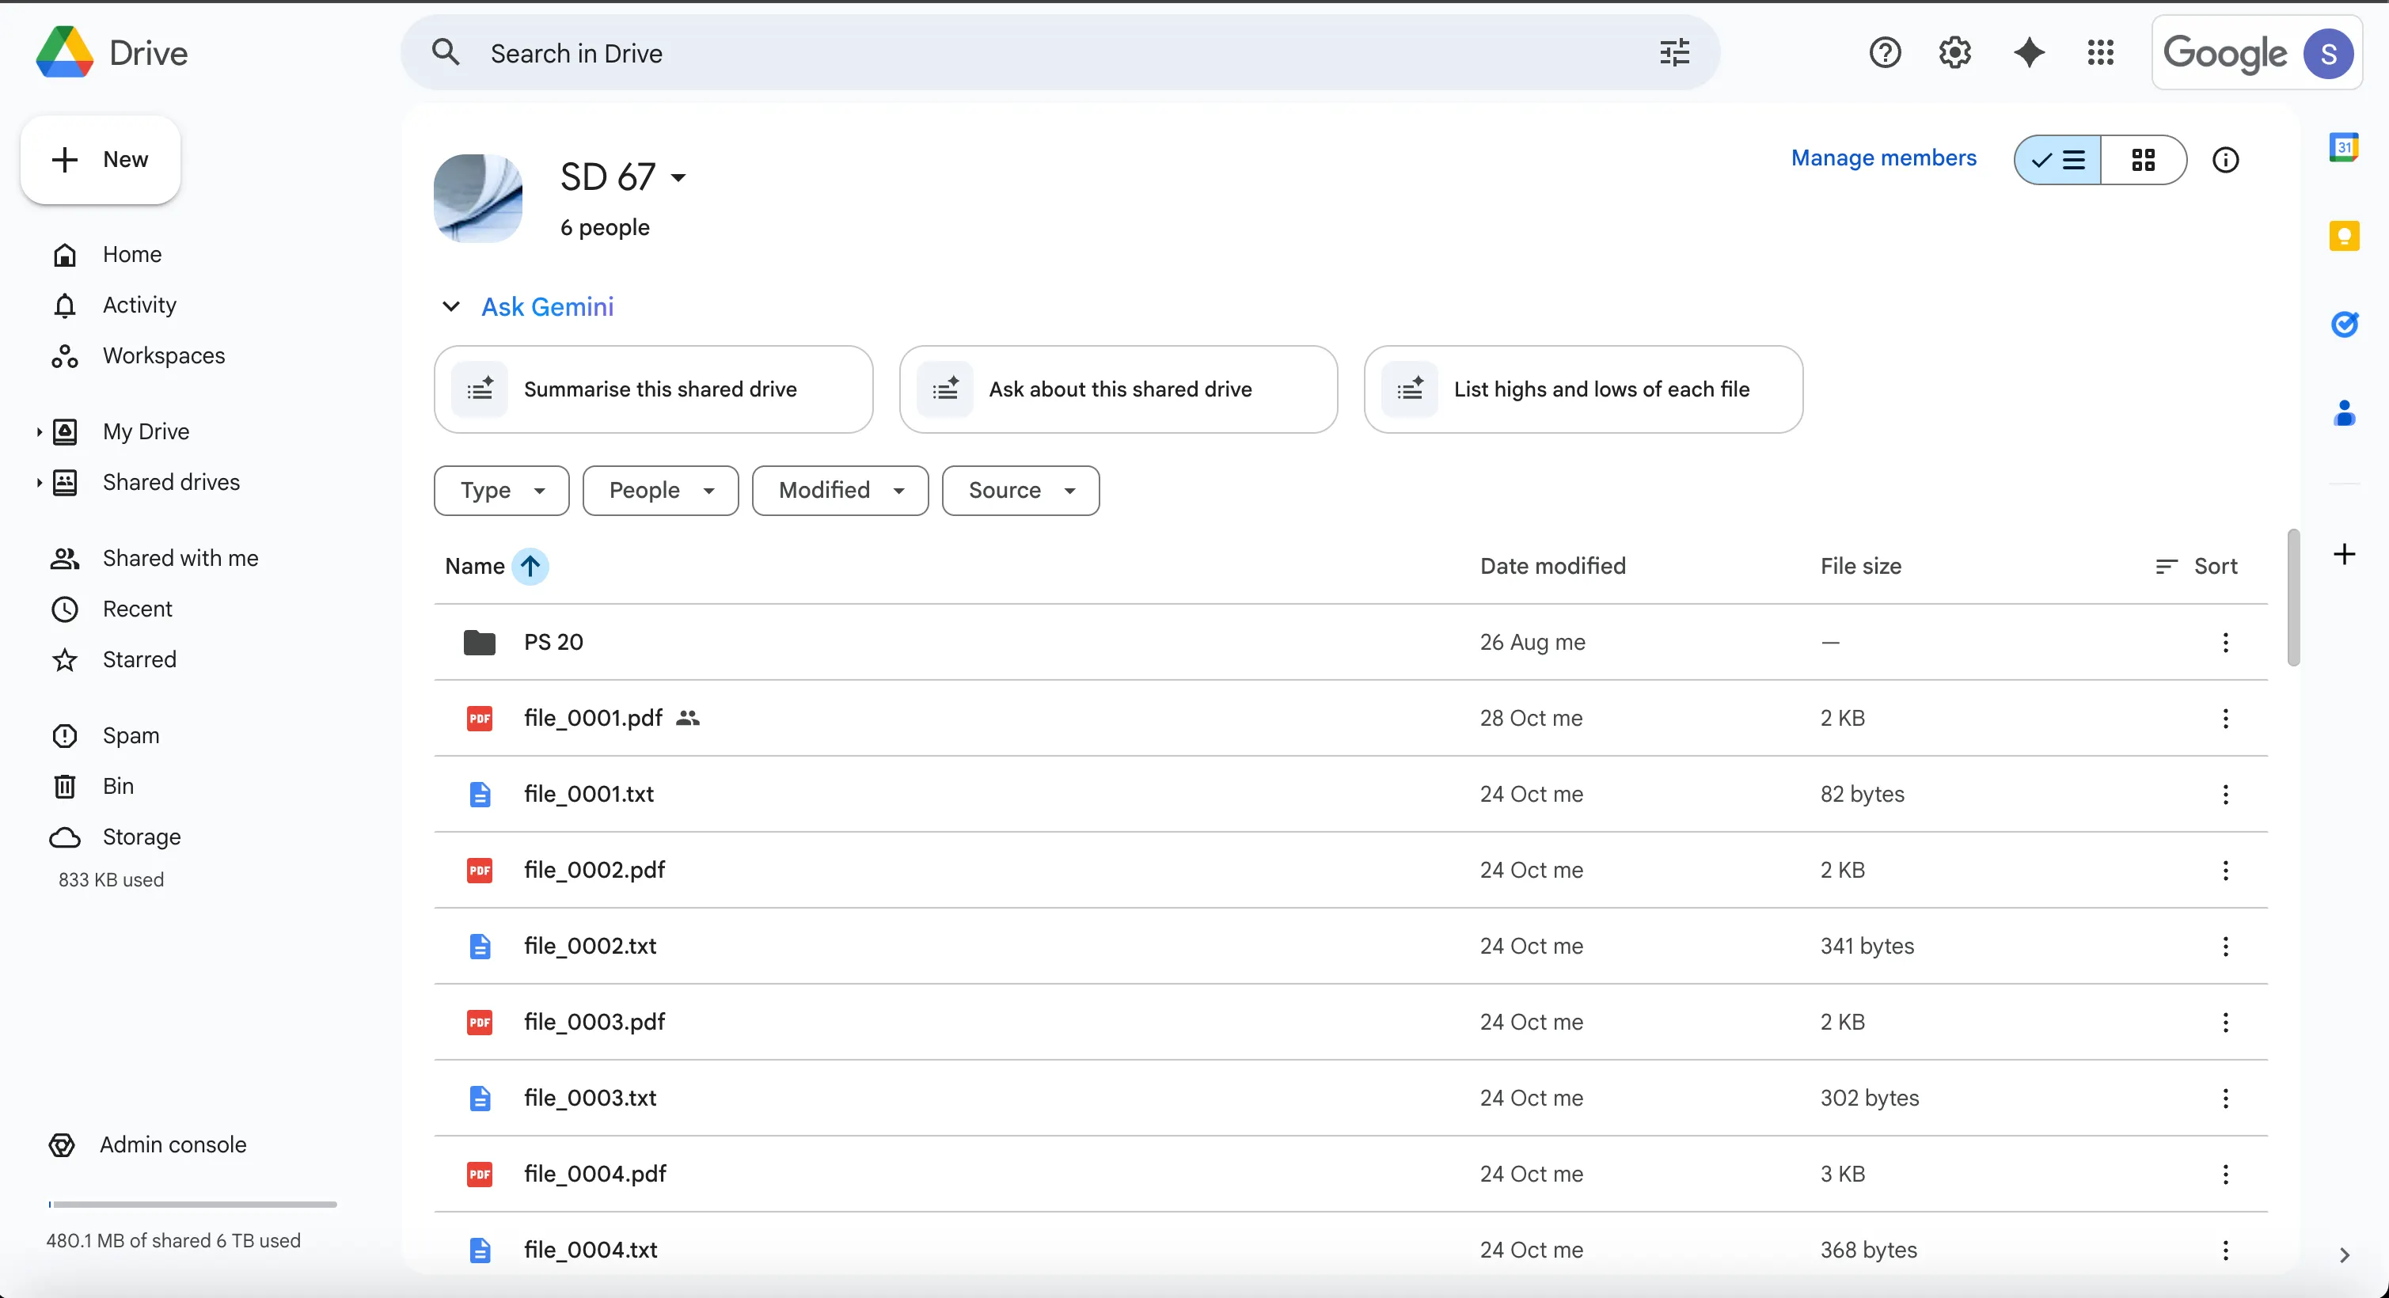View shared drive details info icon

(x=2225, y=161)
